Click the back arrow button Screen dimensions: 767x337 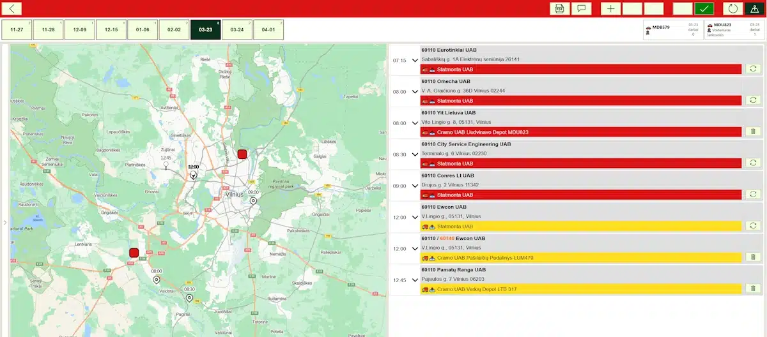[13, 8]
